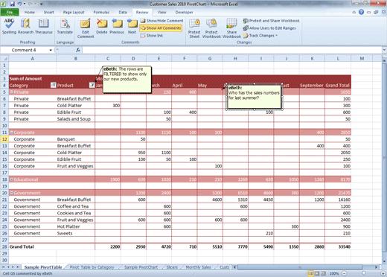Click the Grand Total row label
Viewport: 387px width, 277px height.
pyautogui.click(x=22, y=246)
